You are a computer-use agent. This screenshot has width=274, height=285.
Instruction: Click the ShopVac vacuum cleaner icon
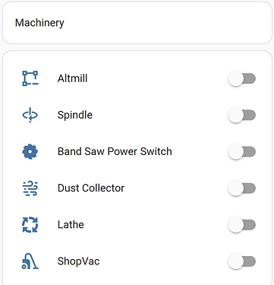click(30, 261)
